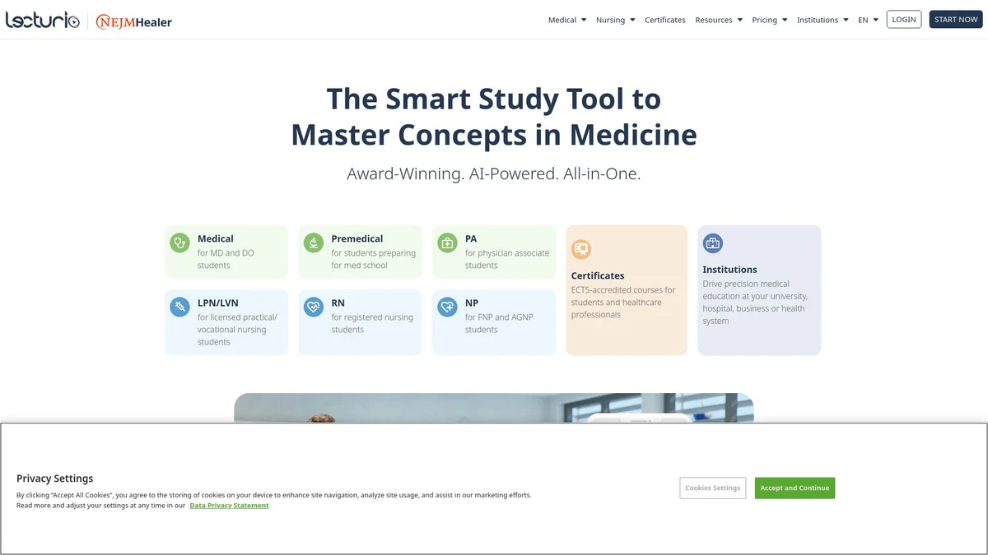Image resolution: width=988 pixels, height=555 pixels.
Task: Expand the Institutions navigation menu
Action: (822, 20)
